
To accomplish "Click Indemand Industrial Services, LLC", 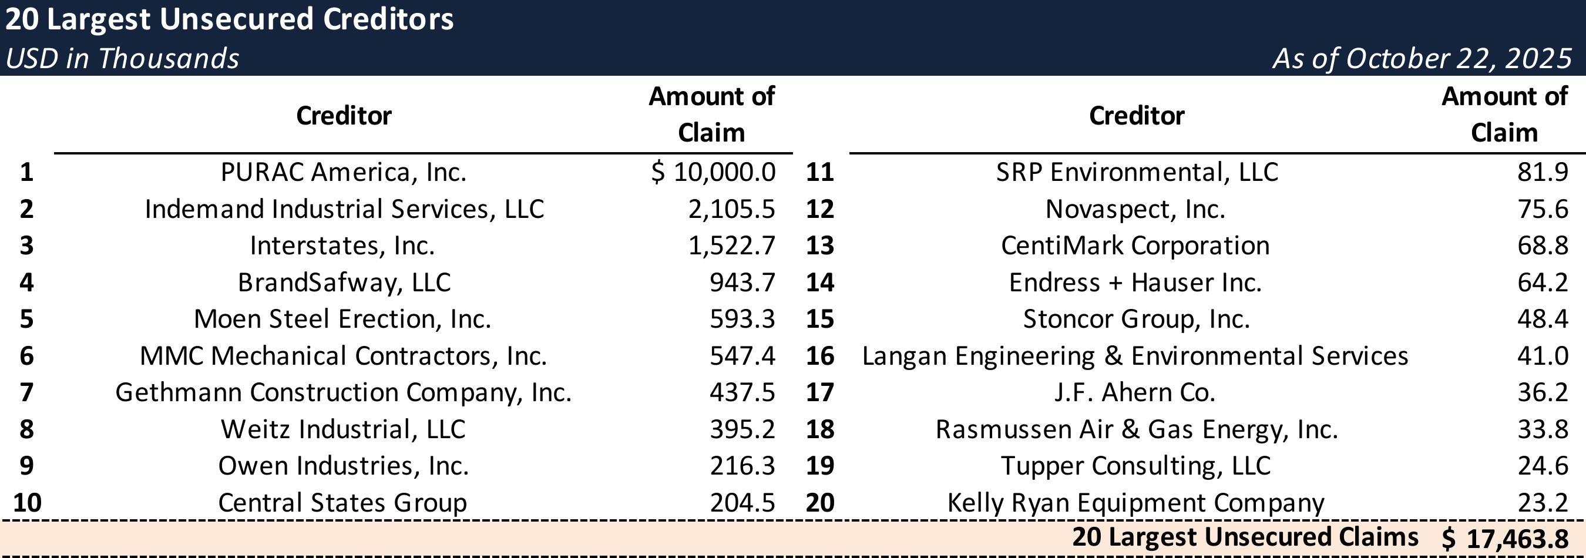I will 344,209.
